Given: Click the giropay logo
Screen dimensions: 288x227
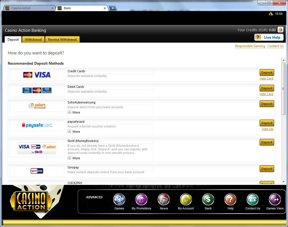Looking at the screenshot, I should pyautogui.click(x=37, y=171).
